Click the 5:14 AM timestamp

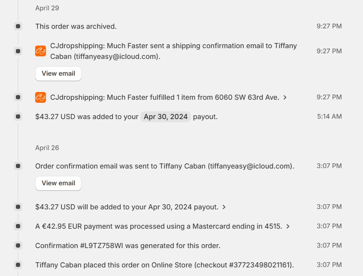click(329, 117)
